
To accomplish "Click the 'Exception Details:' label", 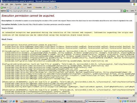I will 9,24.
